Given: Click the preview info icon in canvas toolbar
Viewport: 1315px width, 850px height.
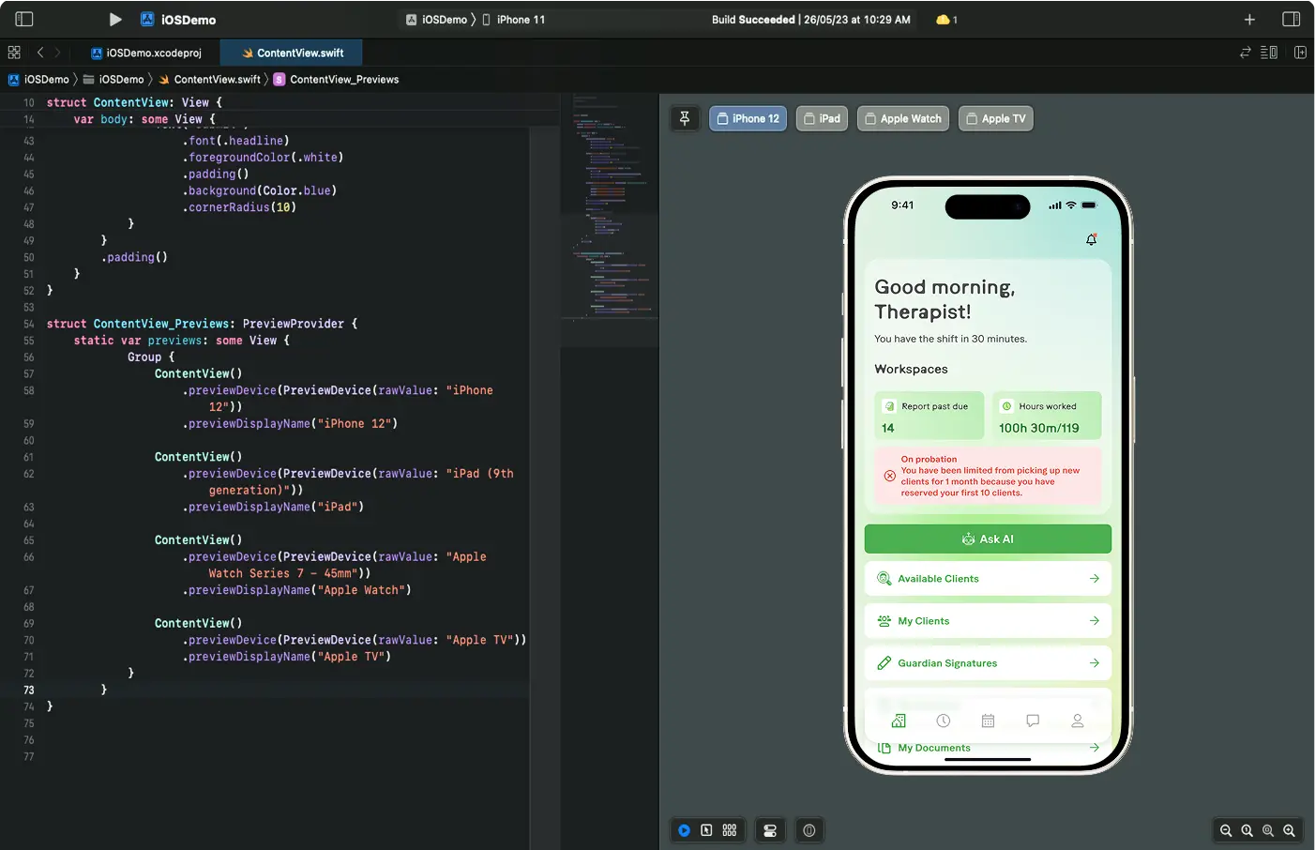Looking at the screenshot, I should (809, 829).
